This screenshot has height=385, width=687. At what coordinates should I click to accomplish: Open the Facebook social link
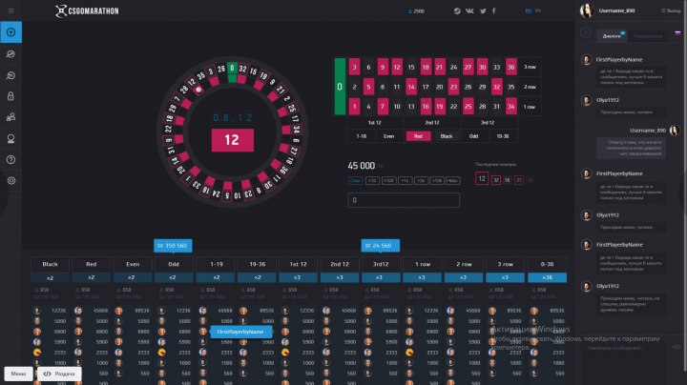click(x=494, y=10)
